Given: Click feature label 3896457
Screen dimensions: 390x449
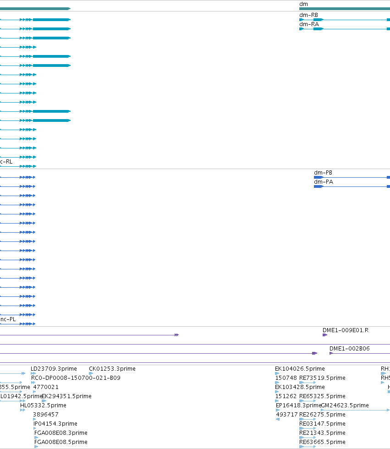Looking at the screenshot, I should tap(45, 414).
